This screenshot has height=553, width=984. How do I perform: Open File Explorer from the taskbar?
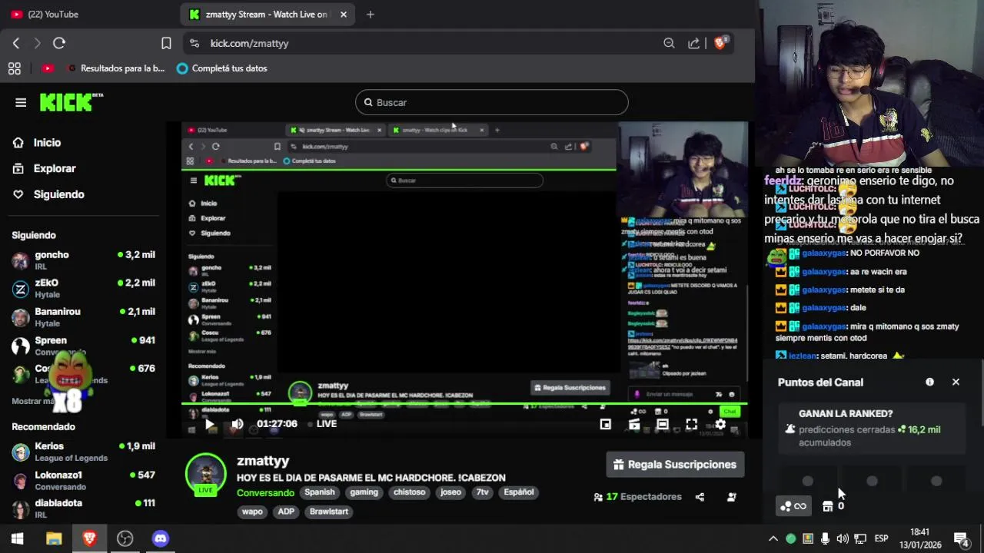point(53,538)
